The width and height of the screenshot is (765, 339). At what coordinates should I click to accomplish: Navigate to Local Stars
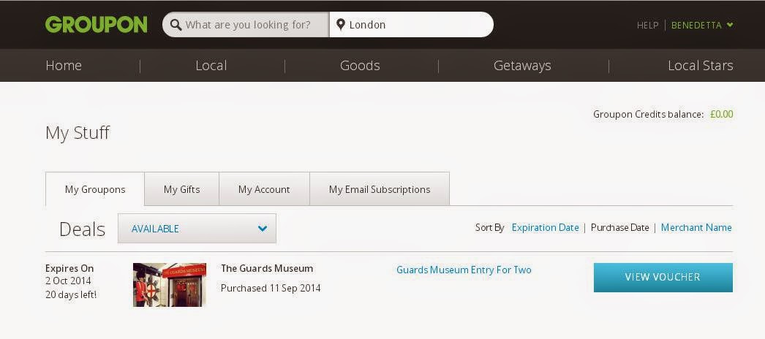(700, 65)
